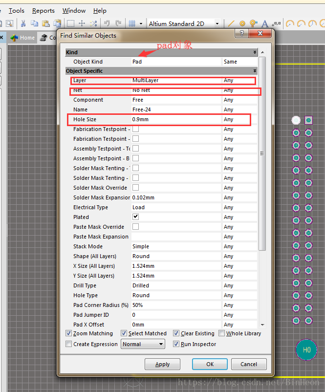Collapse the Object Specific section

click(x=255, y=71)
